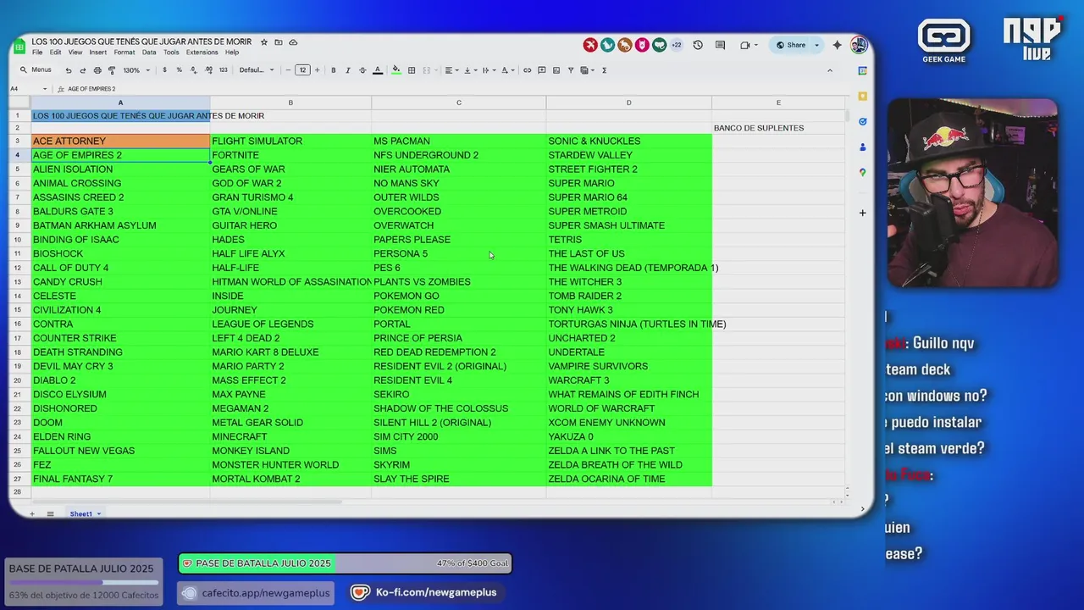Click the Share button

point(791,45)
